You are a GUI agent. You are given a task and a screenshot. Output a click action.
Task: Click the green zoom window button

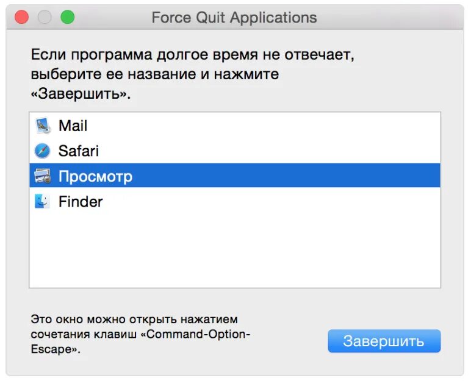click(67, 17)
